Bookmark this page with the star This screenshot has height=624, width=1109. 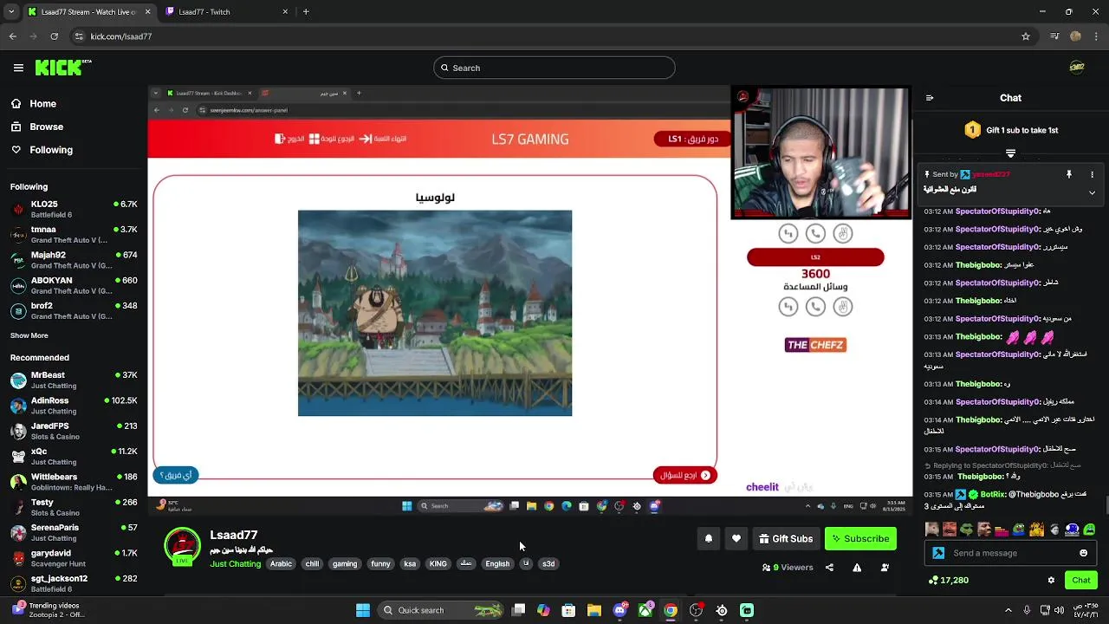point(1026,36)
